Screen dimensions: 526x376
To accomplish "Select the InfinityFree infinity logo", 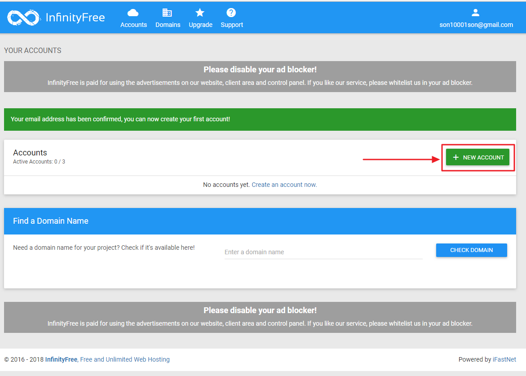I will (23, 17).
